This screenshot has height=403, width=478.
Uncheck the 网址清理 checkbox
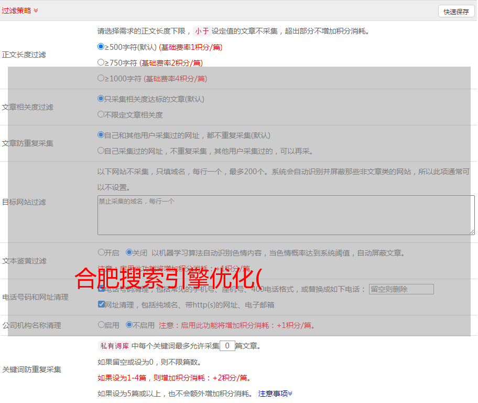pos(101,304)
